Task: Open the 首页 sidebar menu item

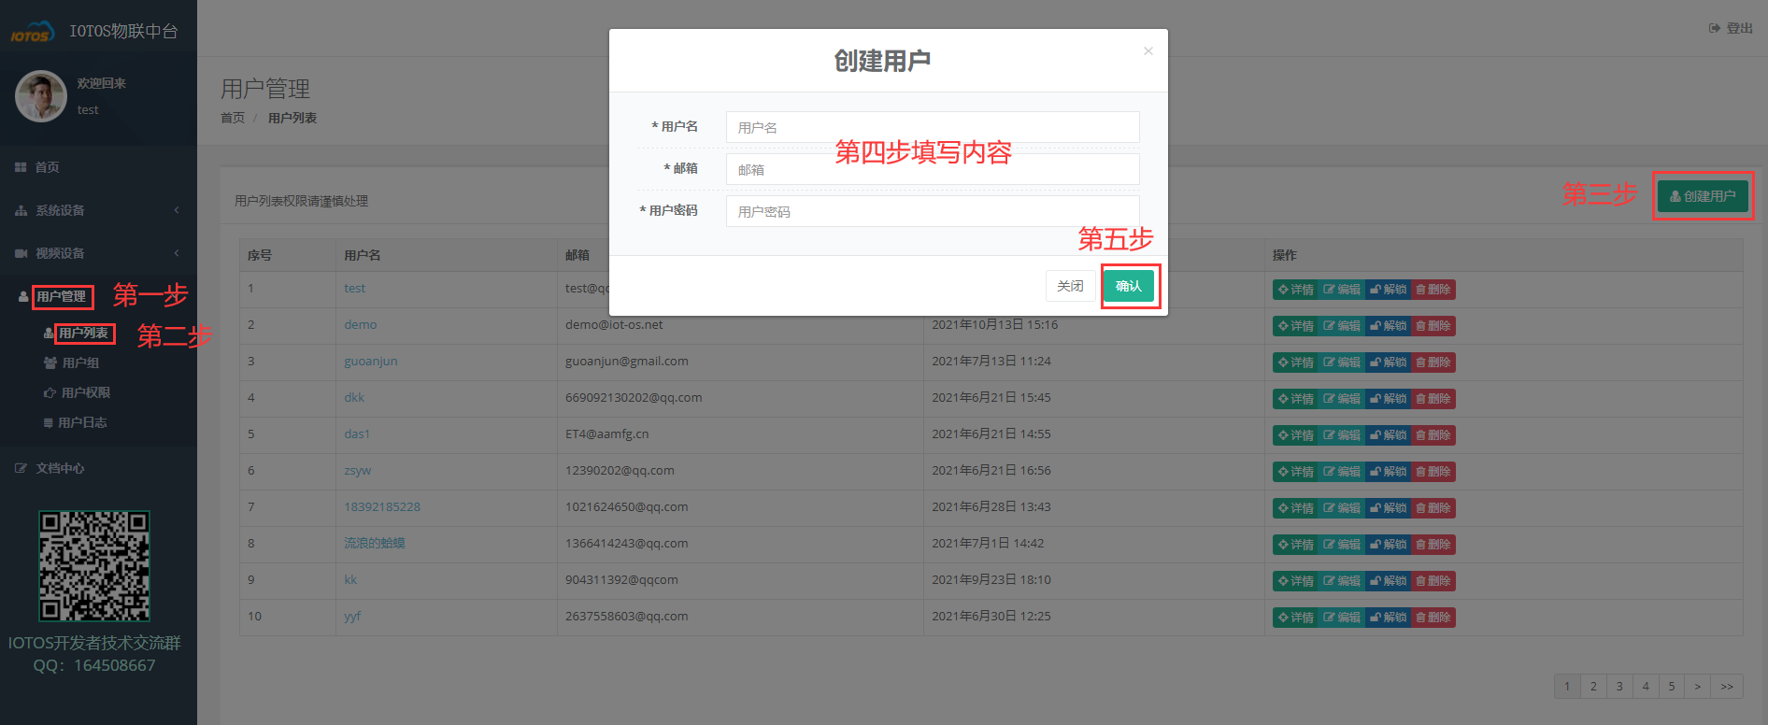Action: [x=47, y=167]
